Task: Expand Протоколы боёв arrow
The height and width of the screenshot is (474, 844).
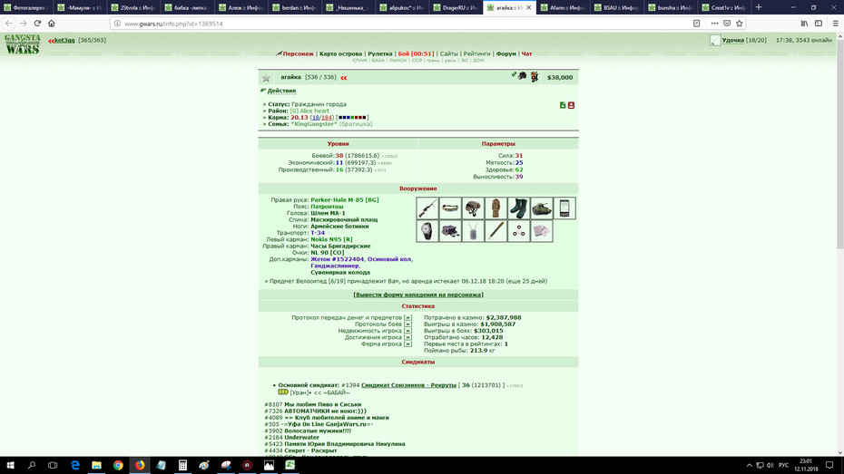Action: tap(407, 324)
